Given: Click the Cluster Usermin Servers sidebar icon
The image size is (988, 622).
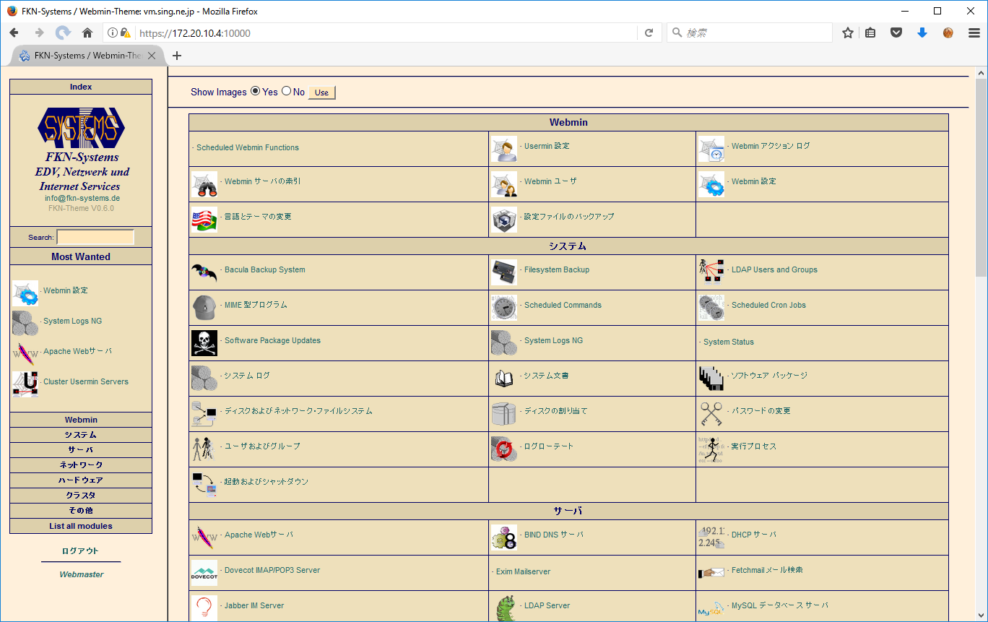Looking at the screenshot, I should pyautogui.click(x=25, y=384).
